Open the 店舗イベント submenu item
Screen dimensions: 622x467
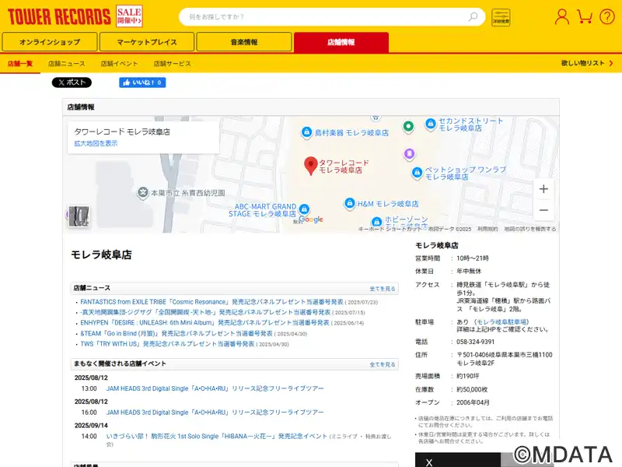tap(119, 64)
